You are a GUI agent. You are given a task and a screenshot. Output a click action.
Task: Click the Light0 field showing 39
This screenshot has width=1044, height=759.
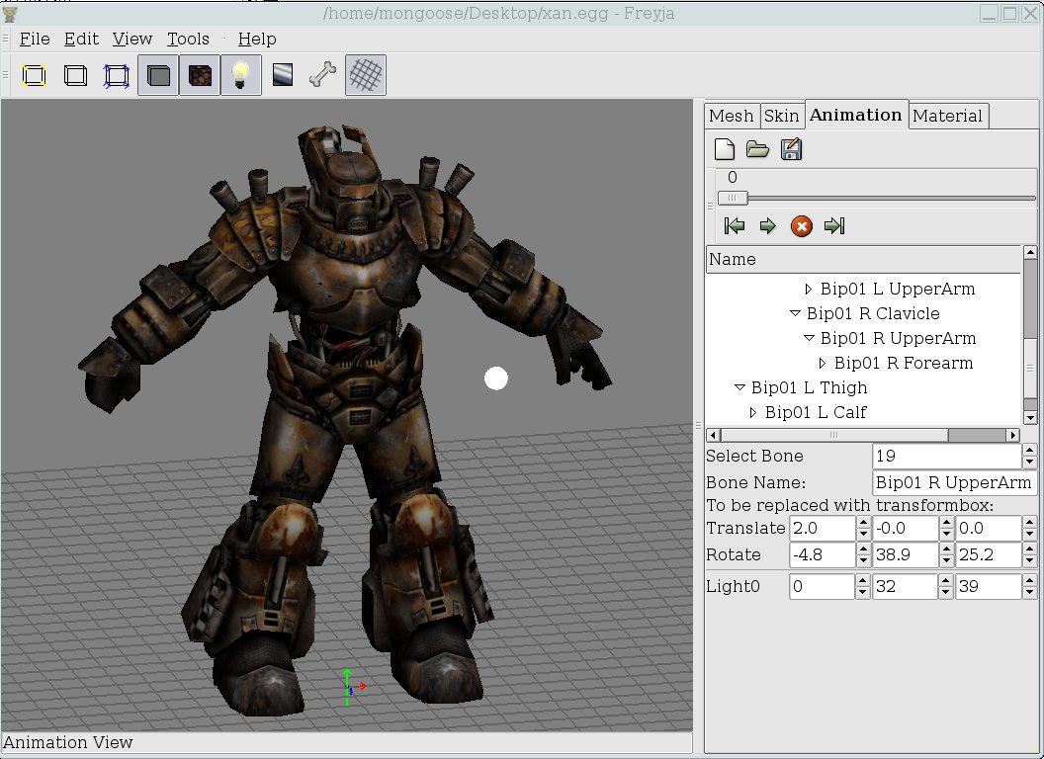[989, 587]
